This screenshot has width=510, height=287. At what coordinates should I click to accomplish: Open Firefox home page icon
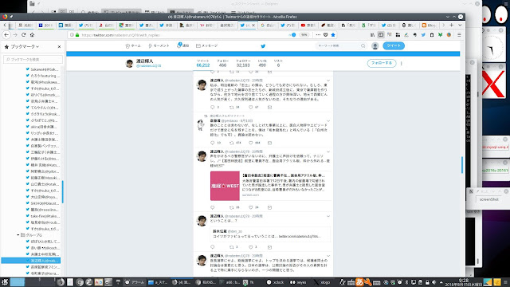pyautogui.click(x=32, y=35)
